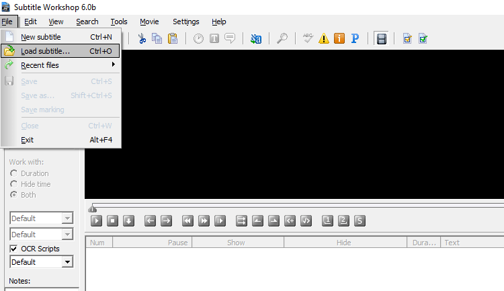The image size is (504, 291).
Task: Click the end subtitle '√>' button
Action: pyautogui.click(x=306, y=221)
